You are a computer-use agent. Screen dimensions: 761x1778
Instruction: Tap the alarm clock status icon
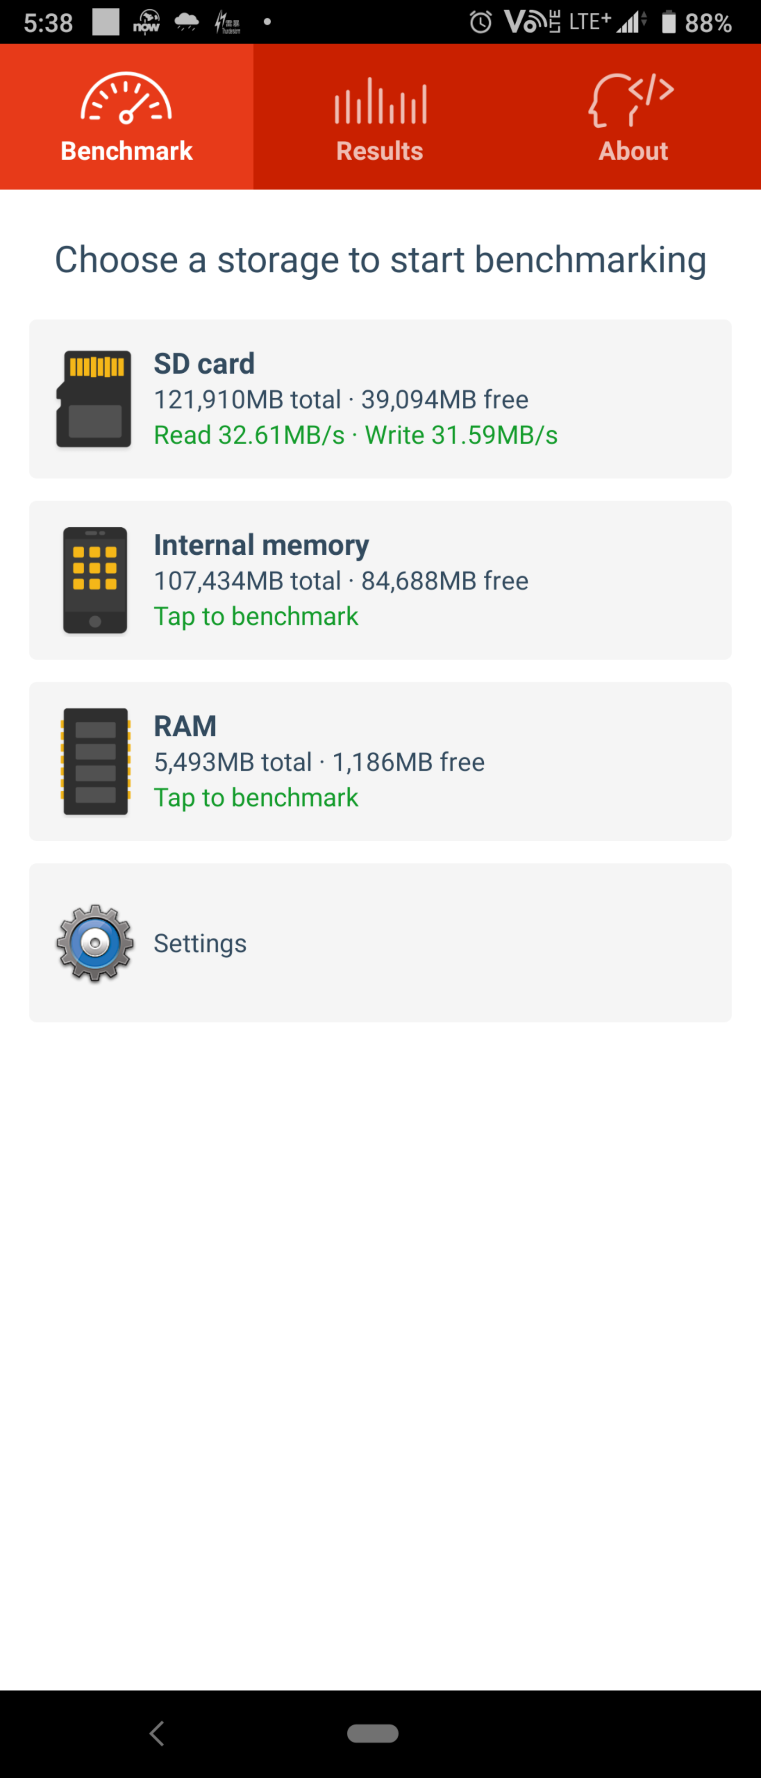[481, 22]
